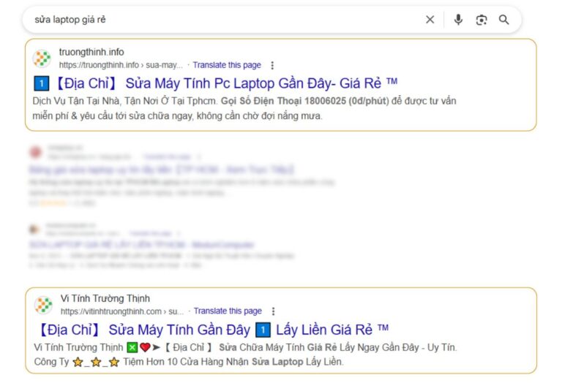Click the red favicon of blurred second result

pos(35,152)
